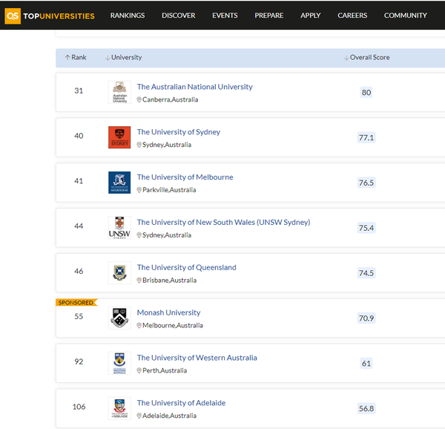The width and height of the screenshot is (445, 429).
Task: Click the University of Melbourne logo
Action: (x=119, y=183)
